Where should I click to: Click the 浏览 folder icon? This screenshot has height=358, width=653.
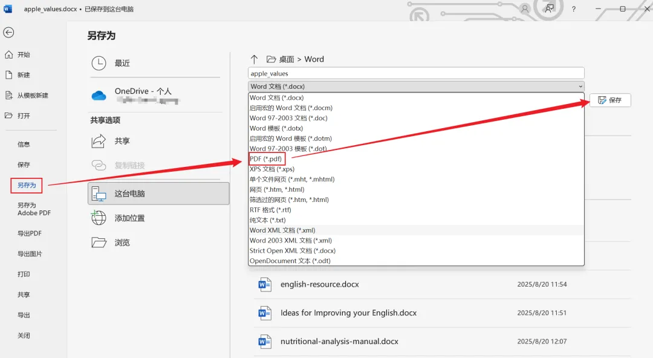[99, 242]
